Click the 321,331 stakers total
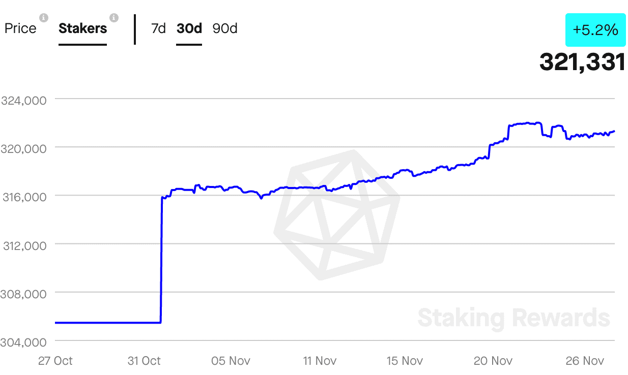 pos(582,62)
